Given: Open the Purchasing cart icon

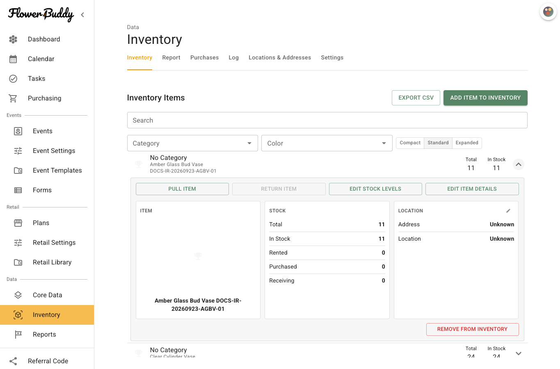Looking at the screenshot, I should point(13,98).
